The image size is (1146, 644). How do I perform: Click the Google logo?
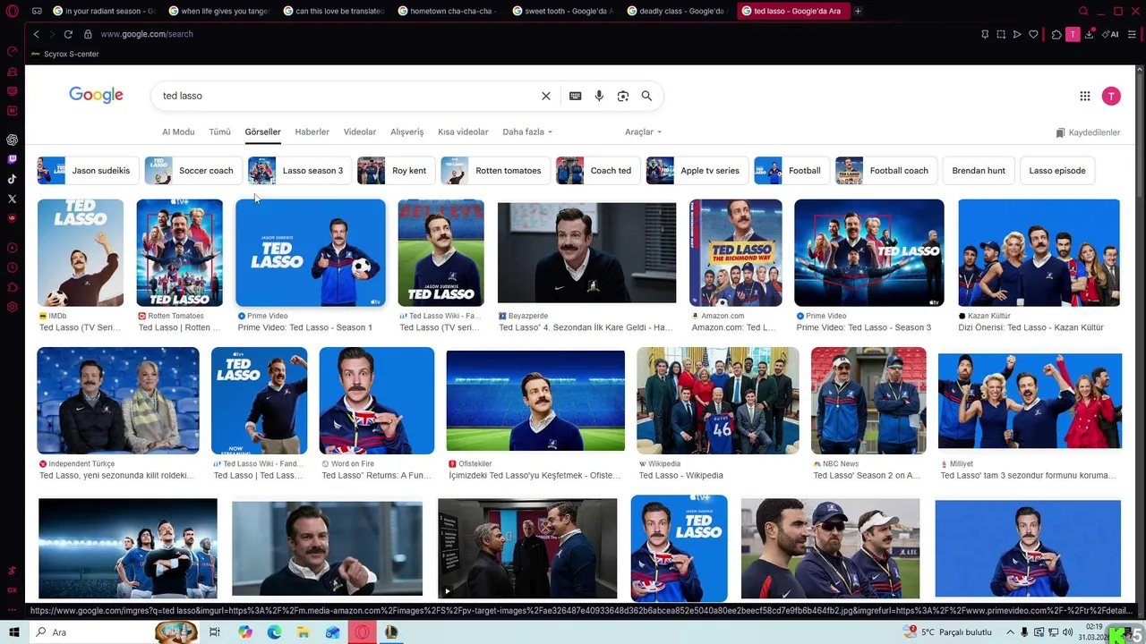pos(96,96)
